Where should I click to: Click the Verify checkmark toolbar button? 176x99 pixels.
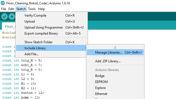point(5,17)
